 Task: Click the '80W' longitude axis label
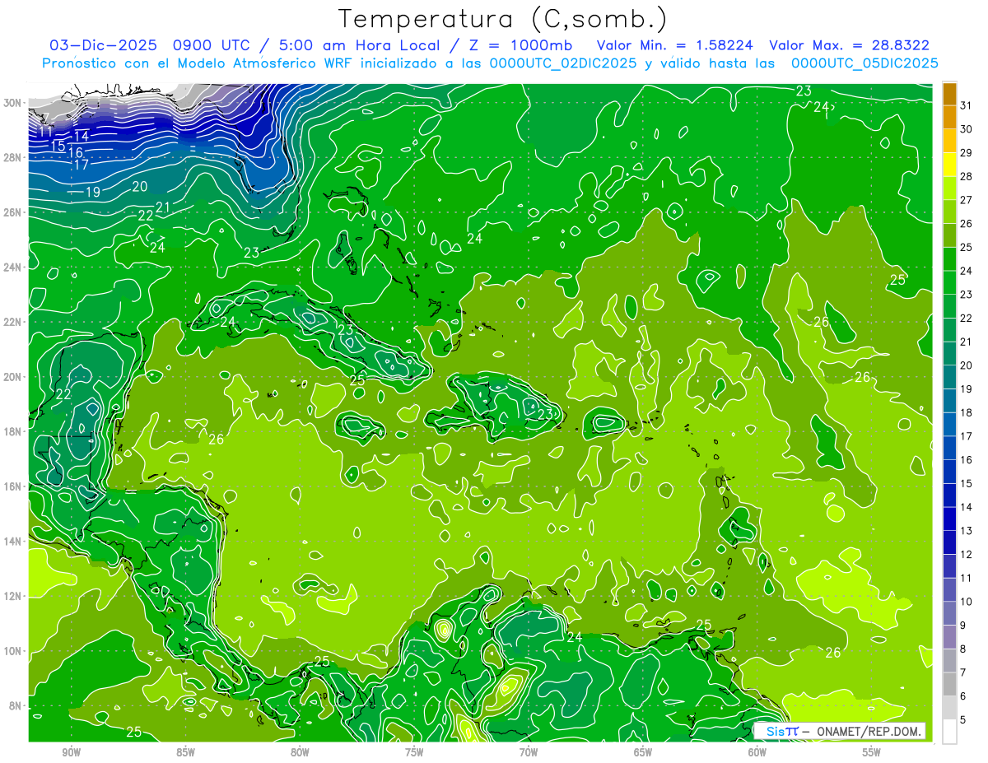click(x=300, y=752)
